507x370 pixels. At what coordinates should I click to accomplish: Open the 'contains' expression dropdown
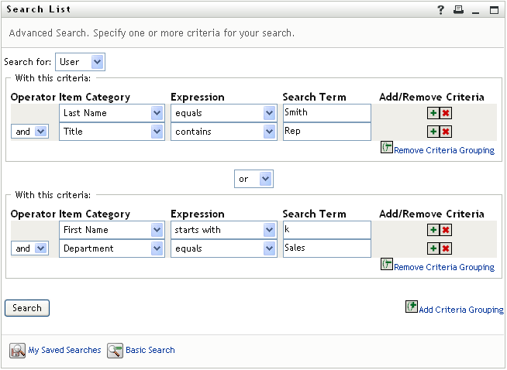pyautogui.click(x=224, y=132)
